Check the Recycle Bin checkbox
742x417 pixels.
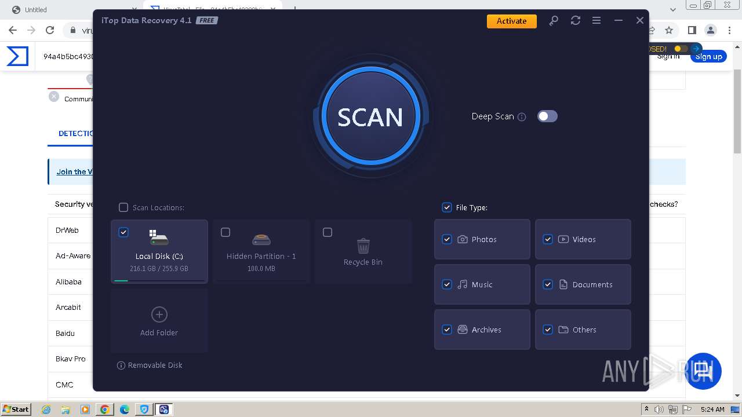(328, 232)
